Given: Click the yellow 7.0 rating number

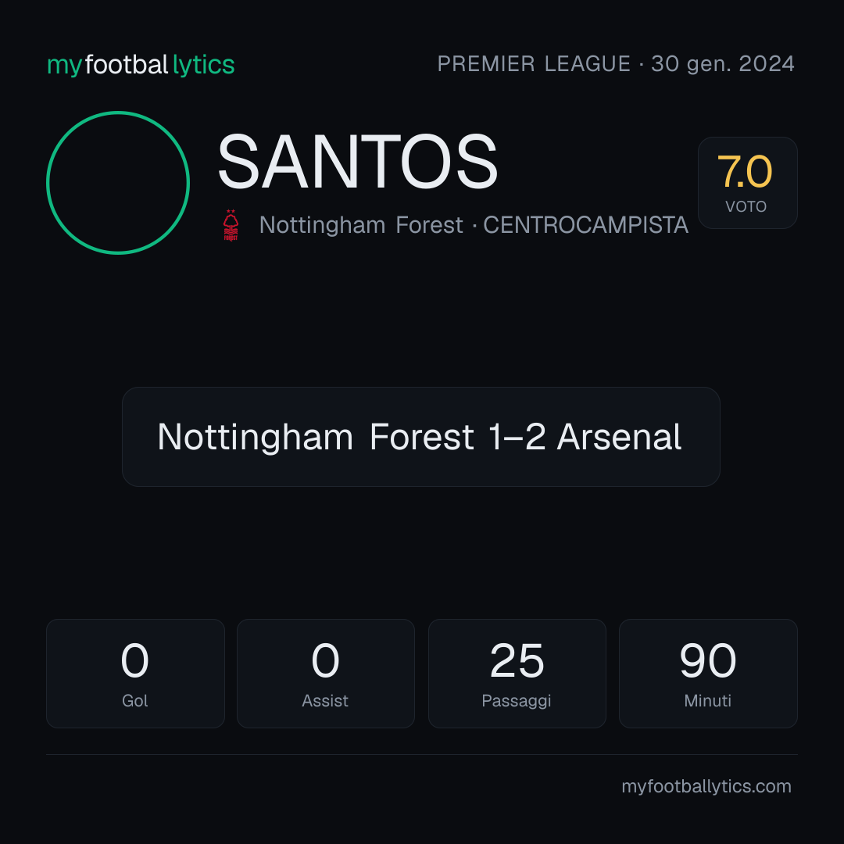Looking at the screenshot, I should (745, 172).
